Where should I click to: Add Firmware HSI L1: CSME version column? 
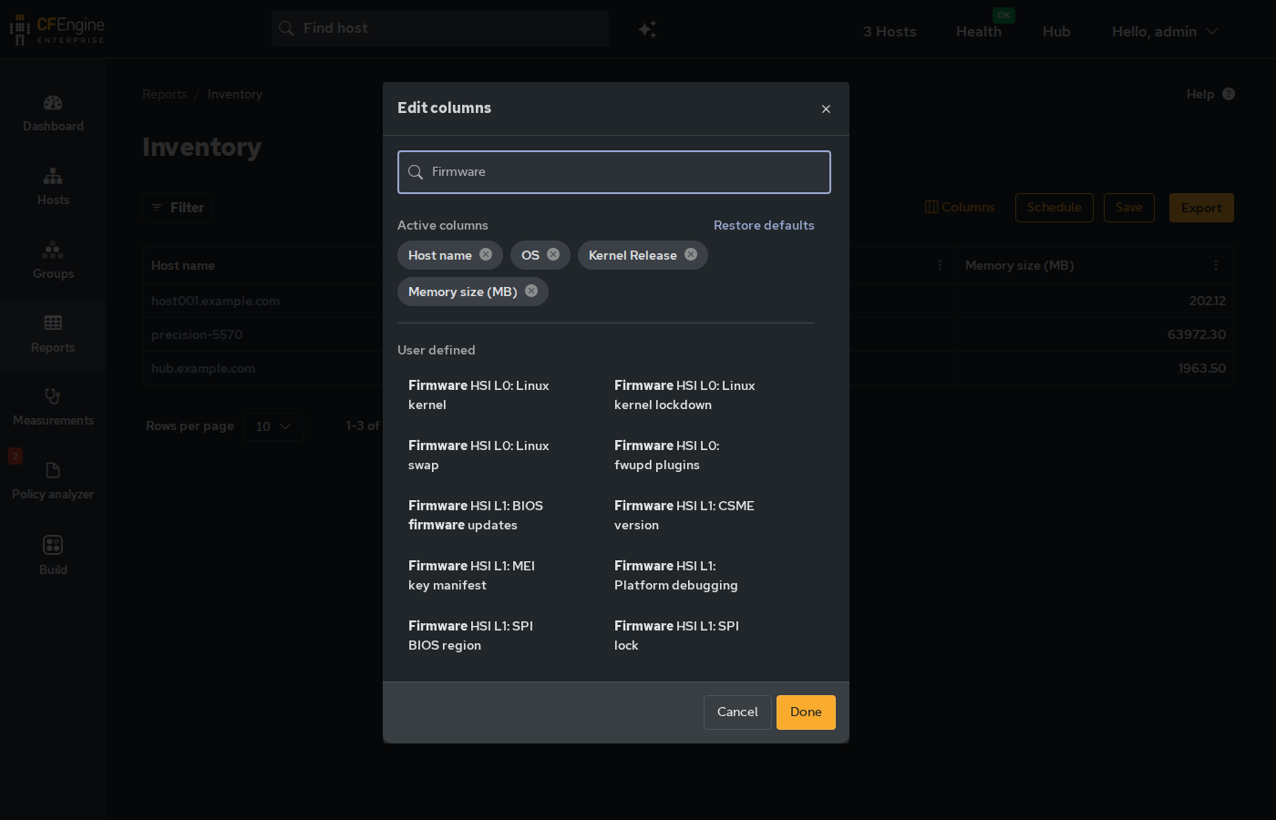pyautogui.click(x=684, y=516)
